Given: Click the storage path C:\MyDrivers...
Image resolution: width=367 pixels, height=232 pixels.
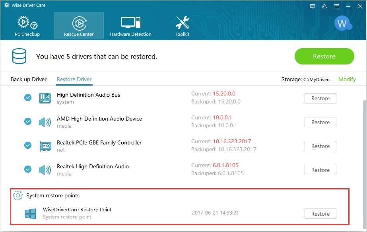Looking at the screenshot, I should point(318,80).
